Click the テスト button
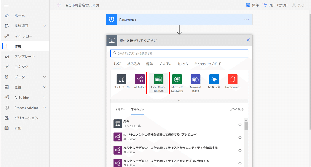Image resolution: width=311 pixels, height=167 pixels. click(x=299, y=5)
